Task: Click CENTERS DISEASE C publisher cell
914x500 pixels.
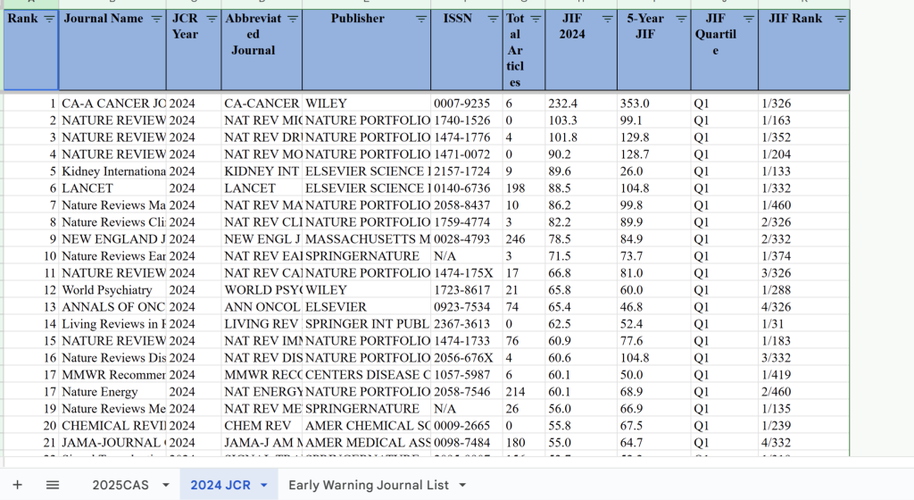Action: click(x=366, y=375)
